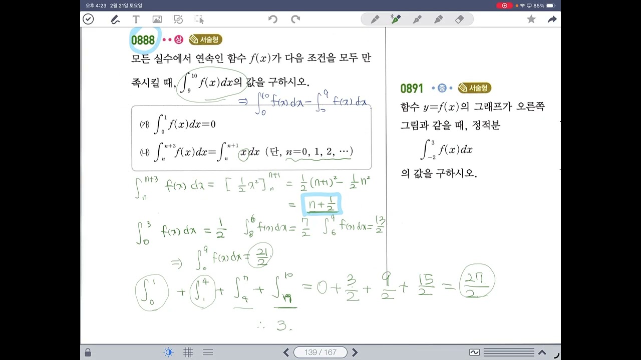Bookmark page with star icon

pyautogui.click(x=531, y=19)
